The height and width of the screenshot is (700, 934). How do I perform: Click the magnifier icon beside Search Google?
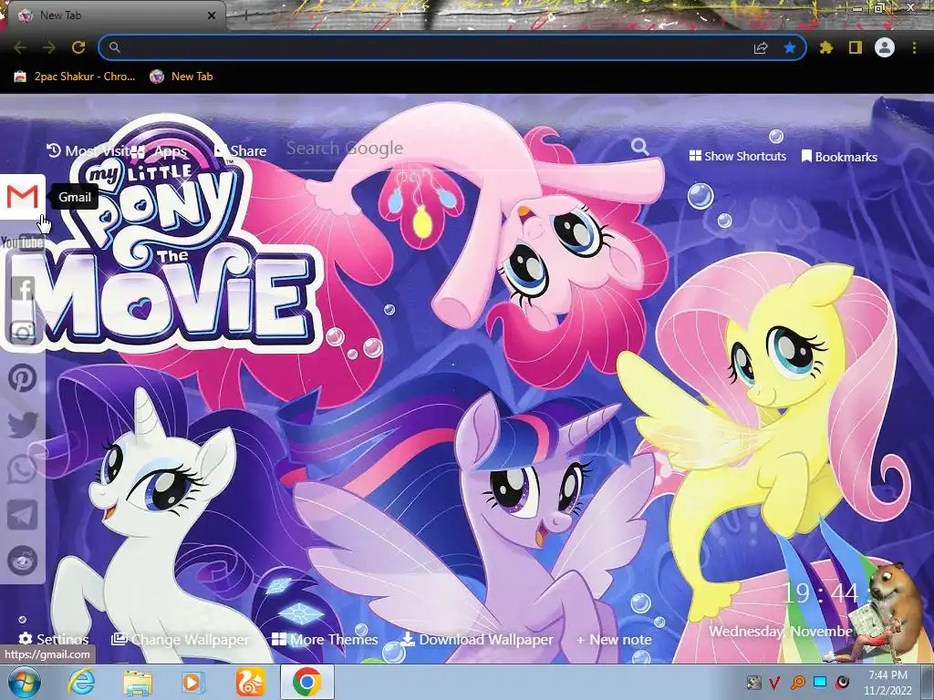click(x=639, y=147)
